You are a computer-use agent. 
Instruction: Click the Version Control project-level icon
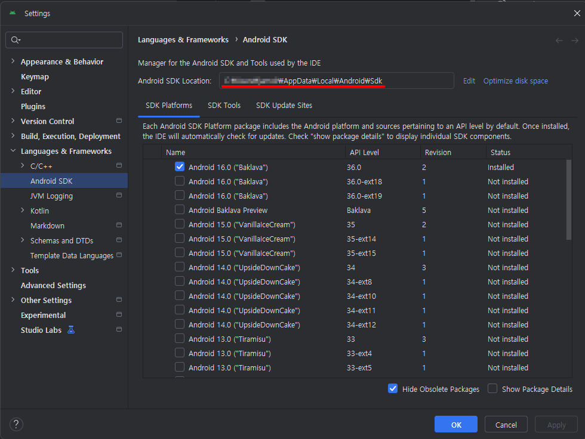click(119, 120)
